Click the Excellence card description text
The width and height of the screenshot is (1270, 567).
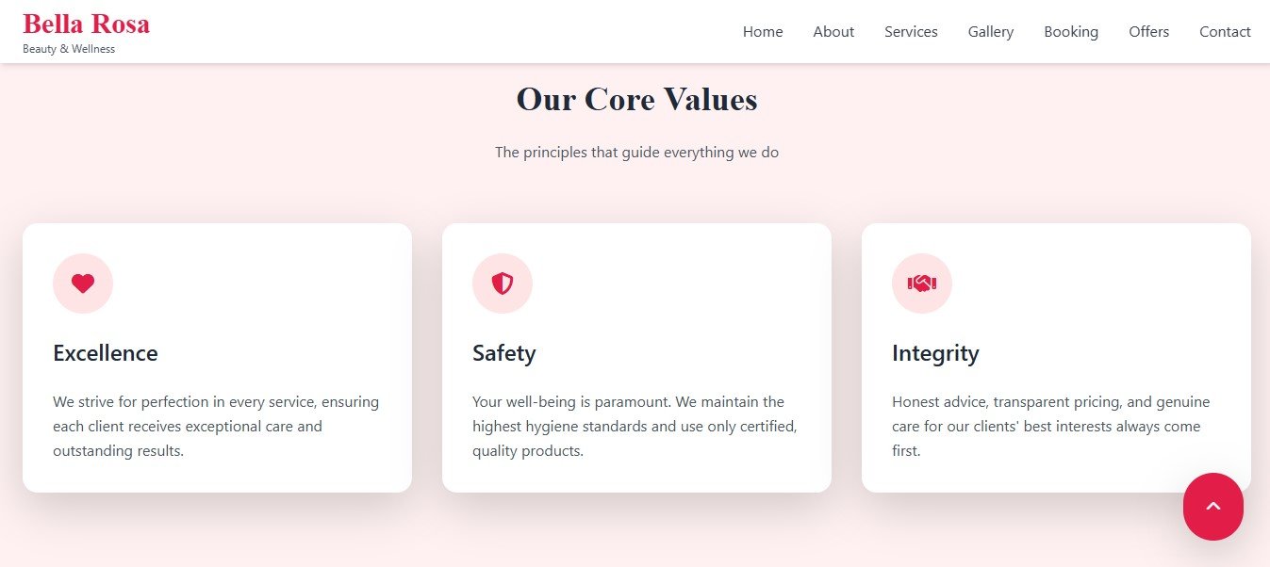point(216,427)
